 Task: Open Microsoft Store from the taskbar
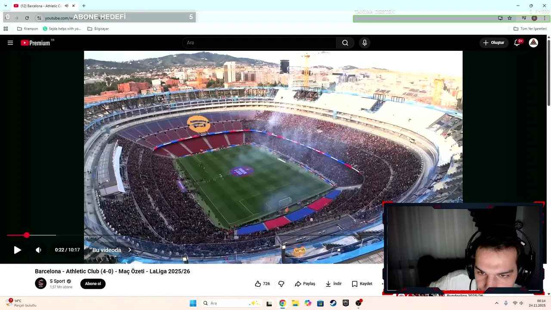(x=320, y=303)
